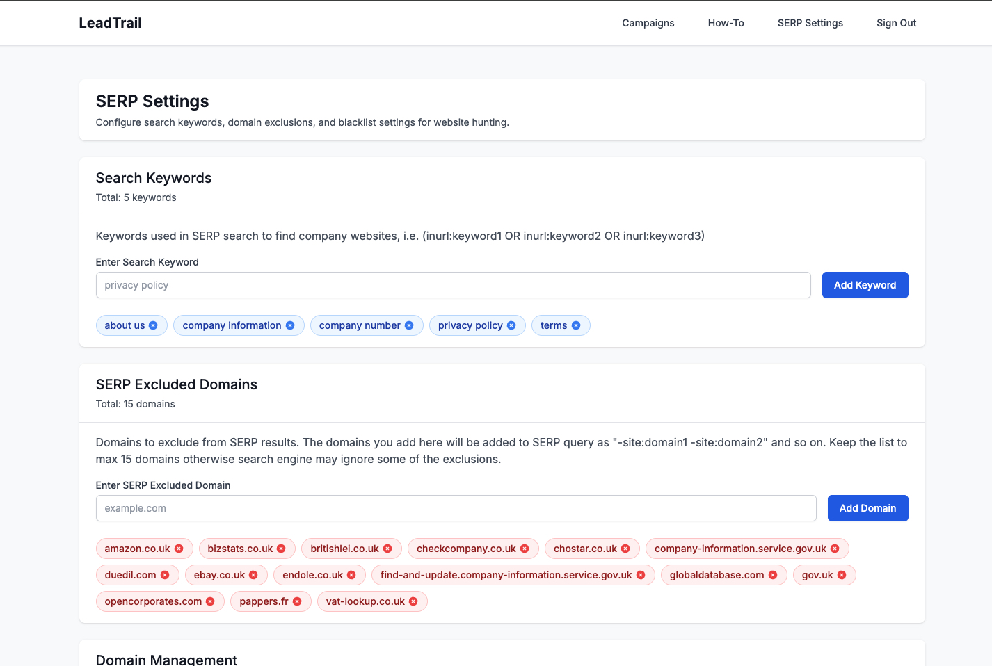Click the LeadTrail logo
Screen dimensions: 992x666
tap(110, 22)
